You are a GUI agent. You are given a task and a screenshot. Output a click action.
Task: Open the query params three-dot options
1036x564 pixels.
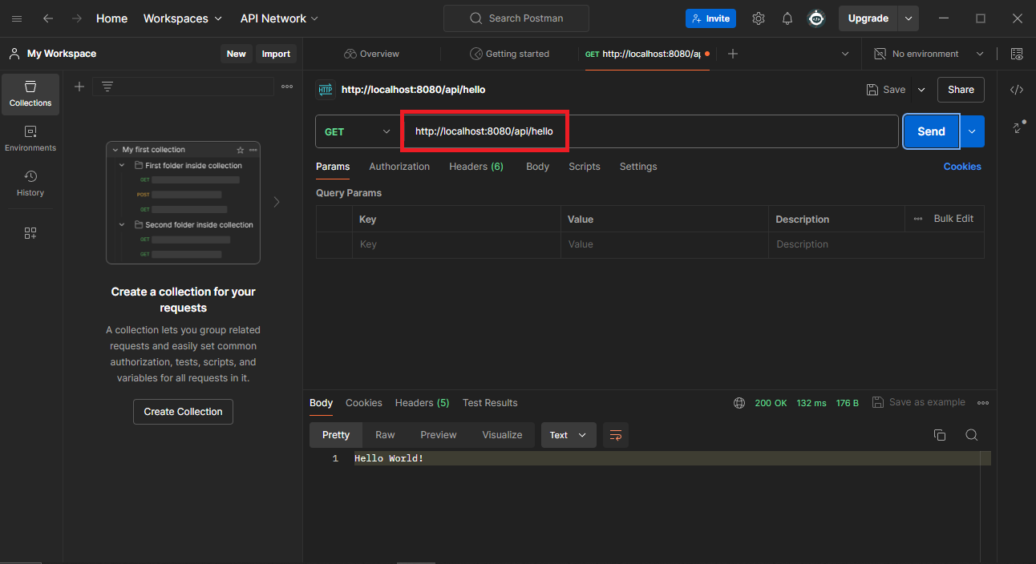point(918,219)
